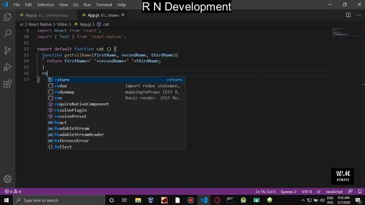Switch input language ENG INTL
This screenshot has height=205, width=365.
(x=330, y=200)
